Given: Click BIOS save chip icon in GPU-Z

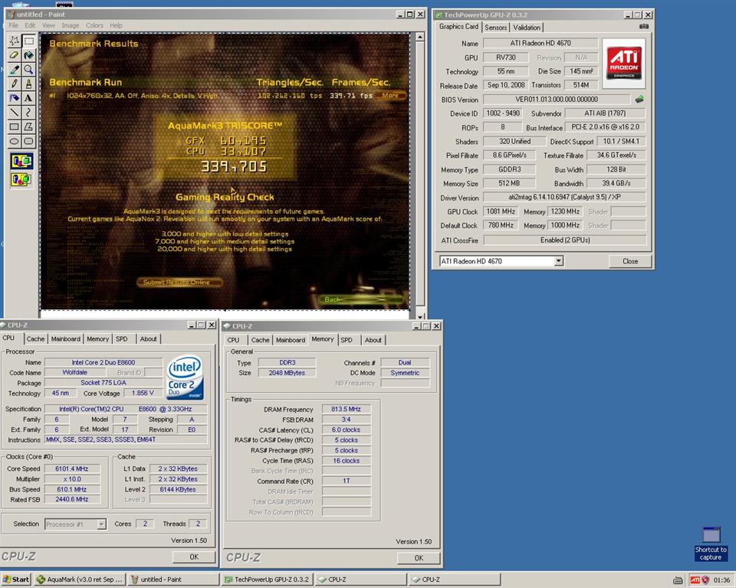Looking at the screenshot, I should tap(639, 99).
